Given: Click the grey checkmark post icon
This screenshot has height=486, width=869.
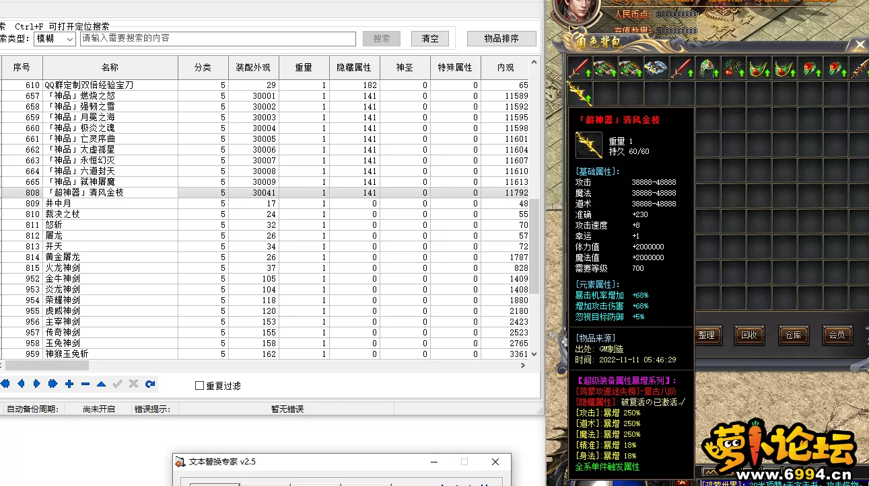Looking at the screenshot, I should 117,384.
